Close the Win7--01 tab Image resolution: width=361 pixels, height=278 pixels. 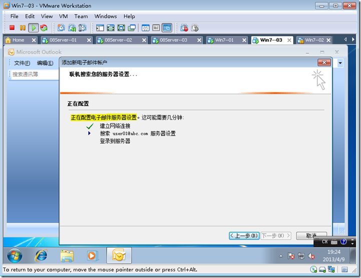pyautogui.click(x=244, y=40)
